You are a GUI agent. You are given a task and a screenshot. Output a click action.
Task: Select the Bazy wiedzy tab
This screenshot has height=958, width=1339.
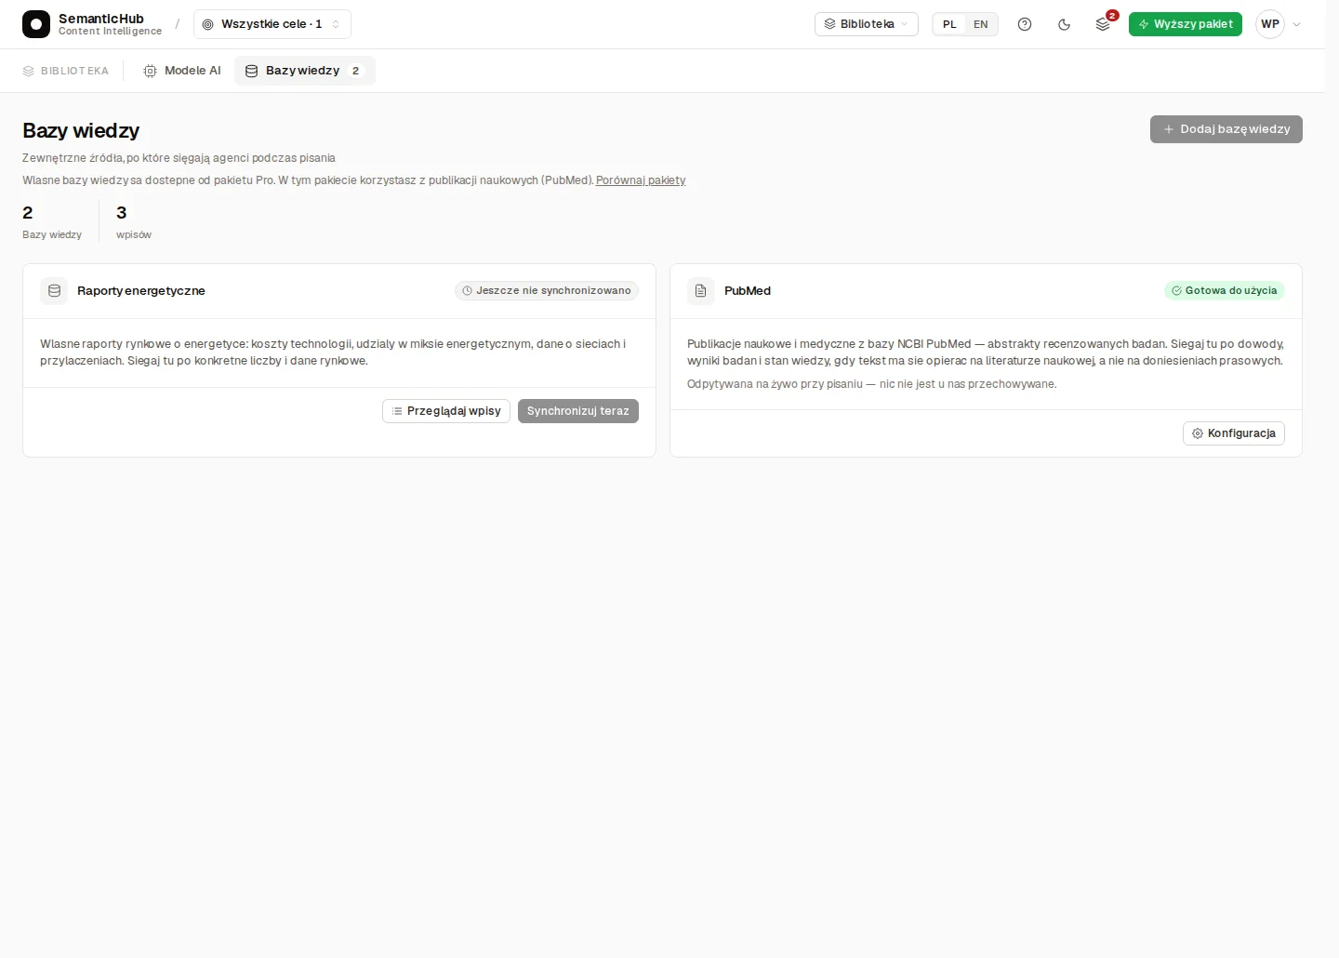305,71
